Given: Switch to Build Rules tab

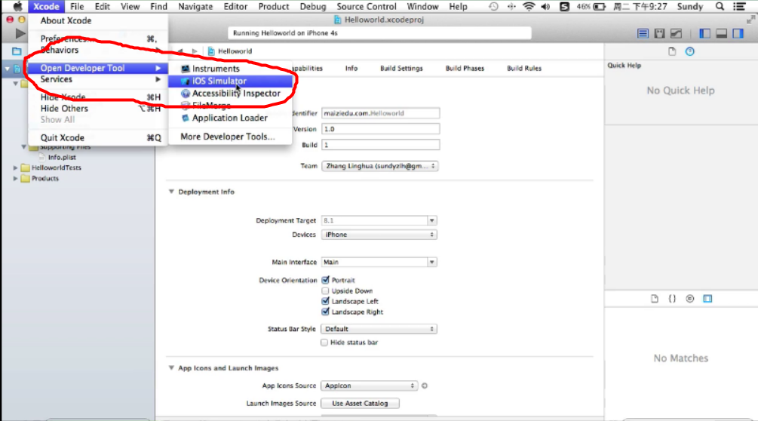Looking at the screenshot, I should point(524,68).
